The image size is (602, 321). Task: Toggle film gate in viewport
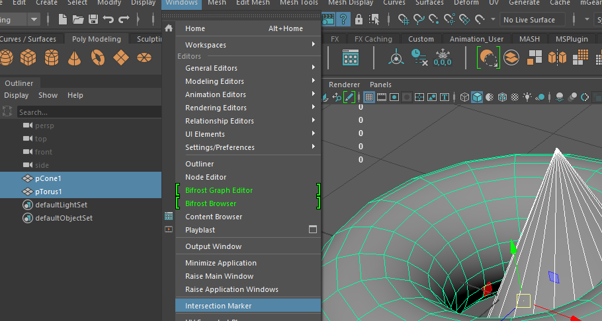click(x=382, y=97)
